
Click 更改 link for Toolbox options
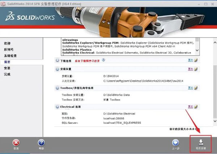(191, 88)
